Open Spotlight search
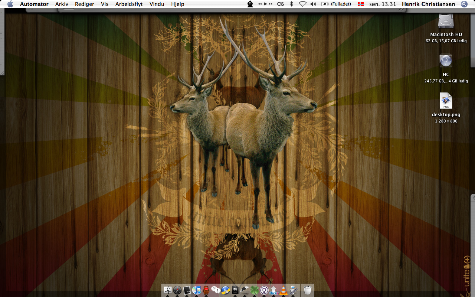 [464, 4]
